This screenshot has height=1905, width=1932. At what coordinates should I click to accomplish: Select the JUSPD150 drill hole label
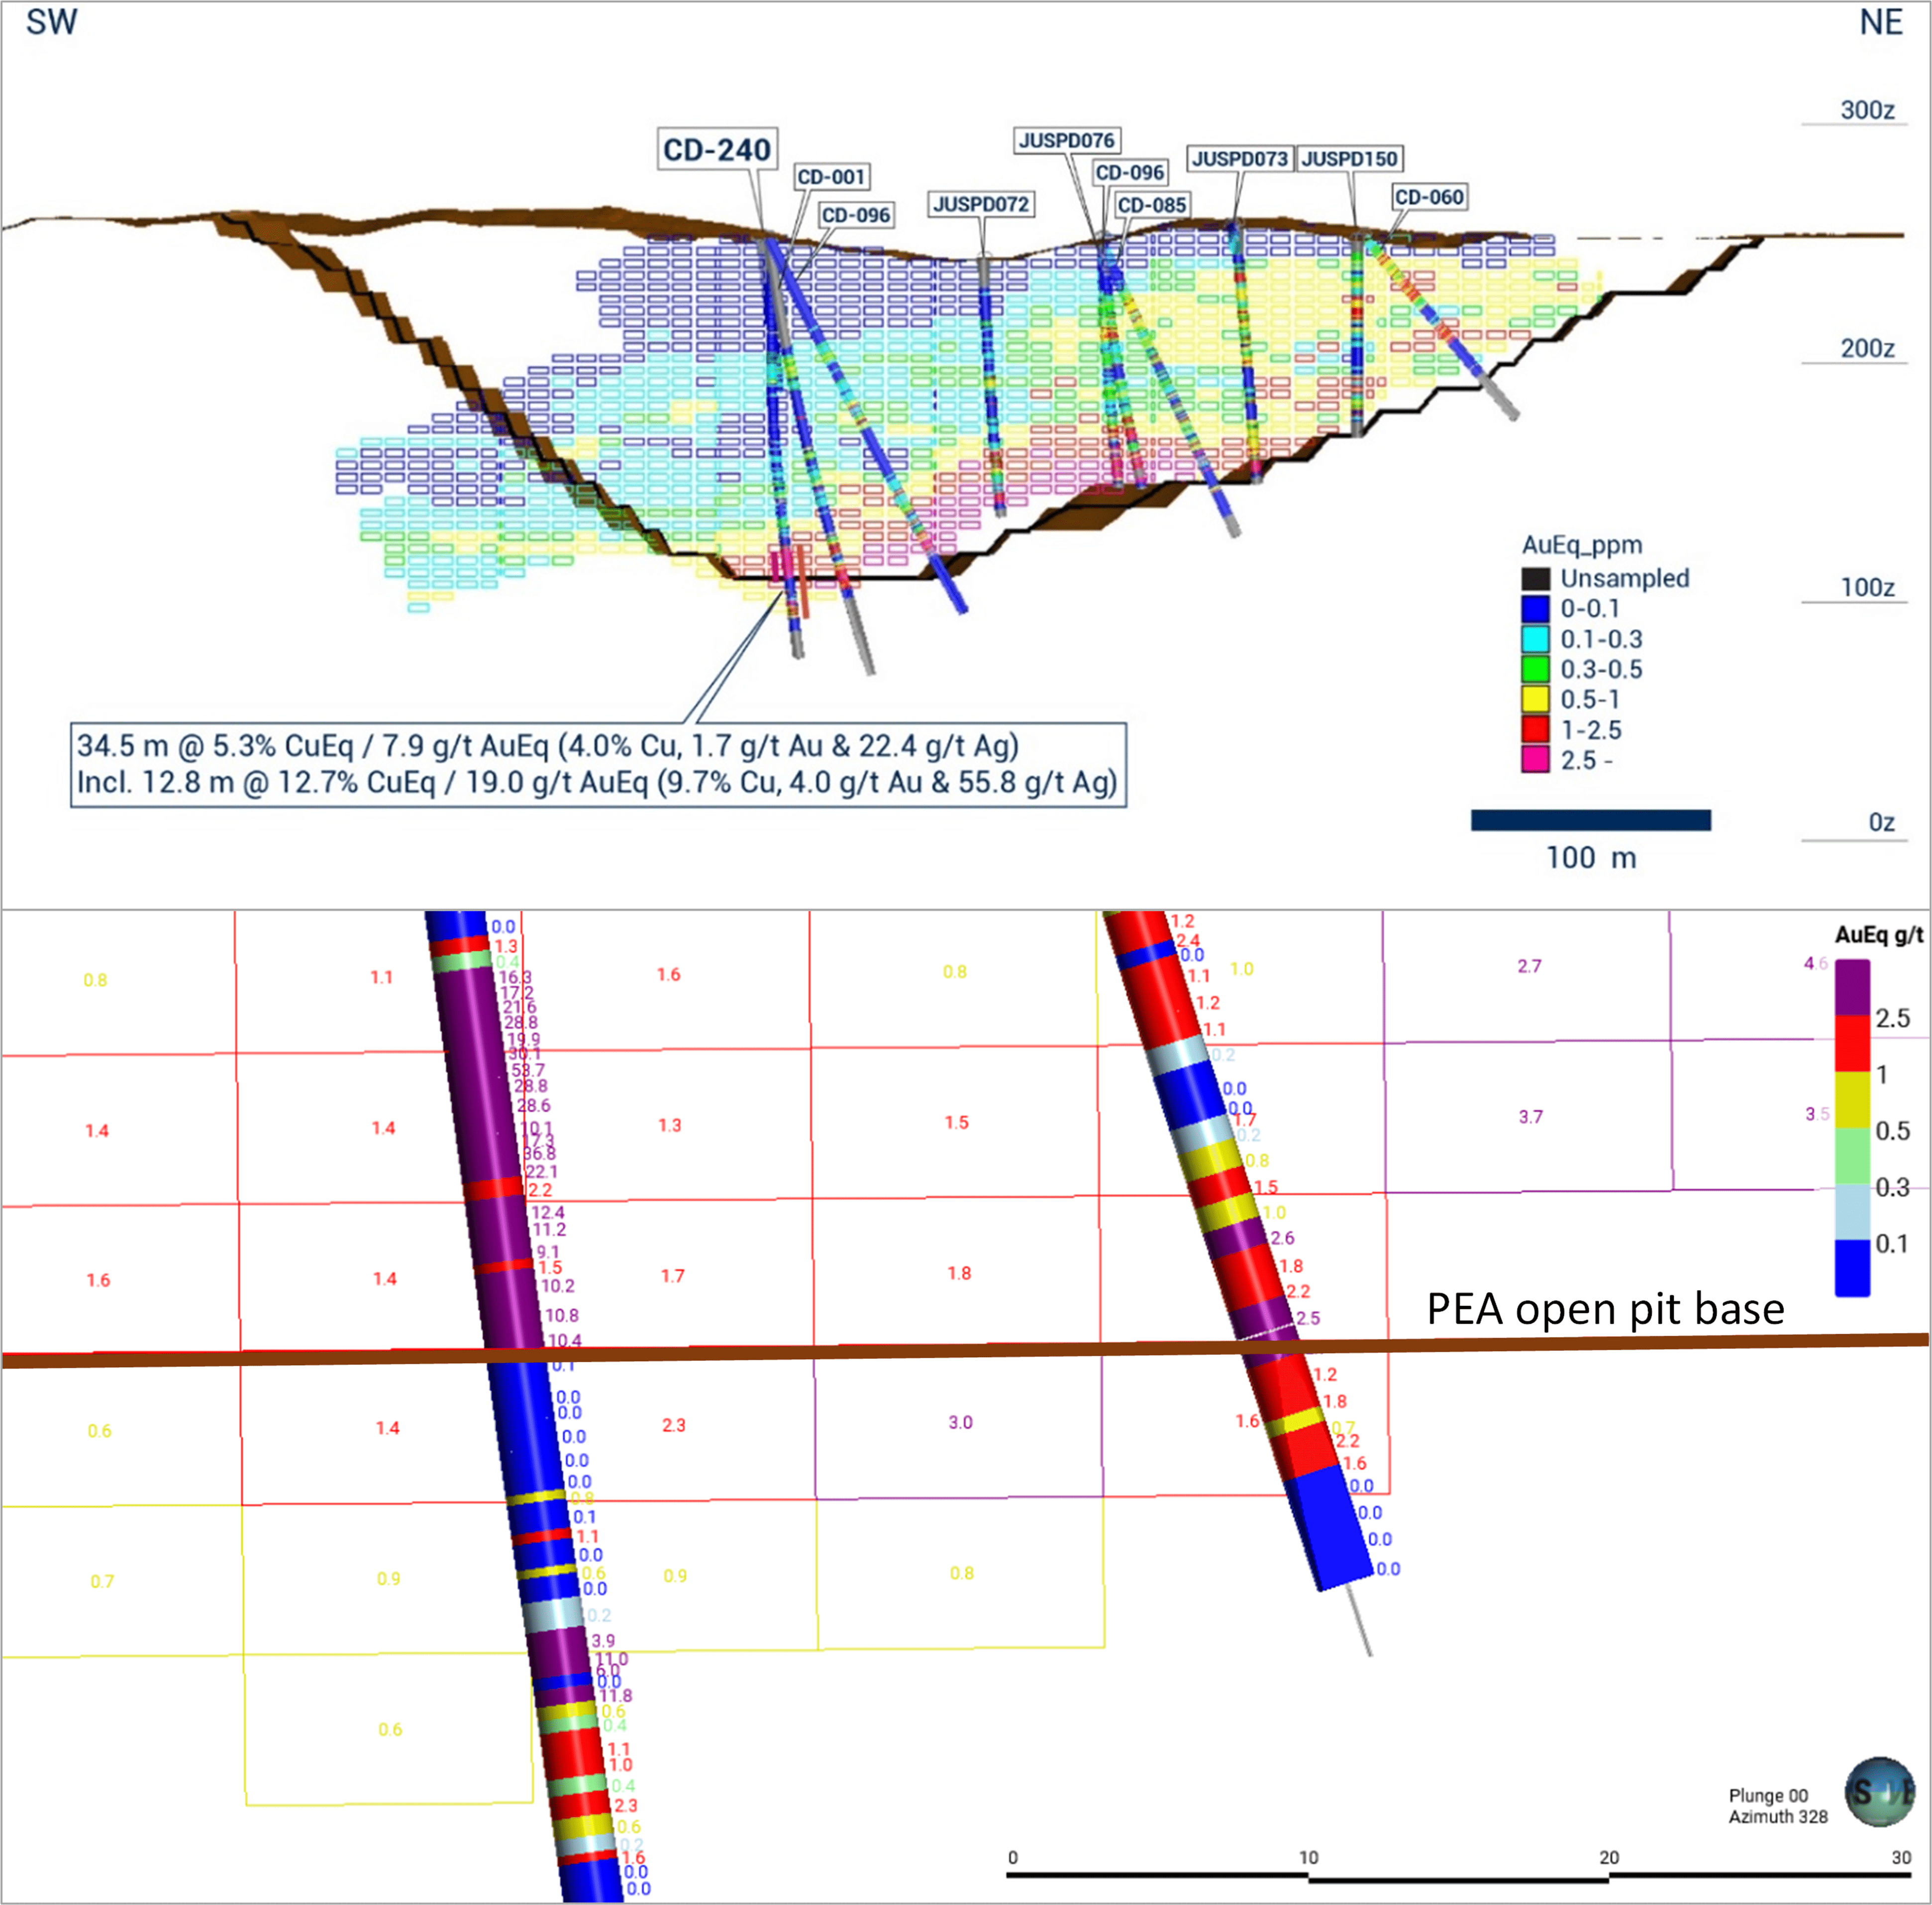[x=1349, y=159]
